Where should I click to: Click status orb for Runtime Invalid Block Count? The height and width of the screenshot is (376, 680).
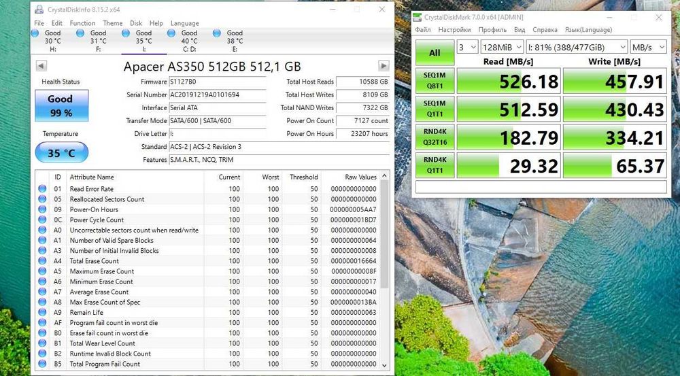(42, 354)
